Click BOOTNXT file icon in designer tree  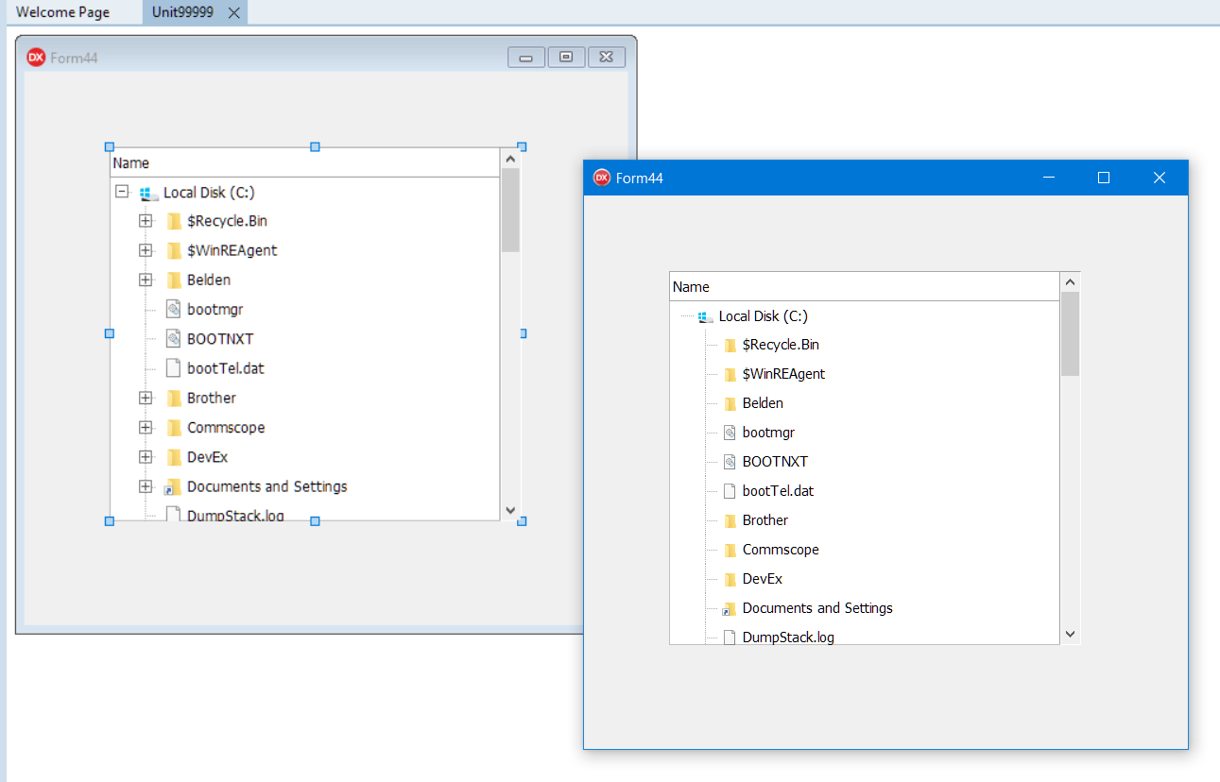[x=173, y=338]
